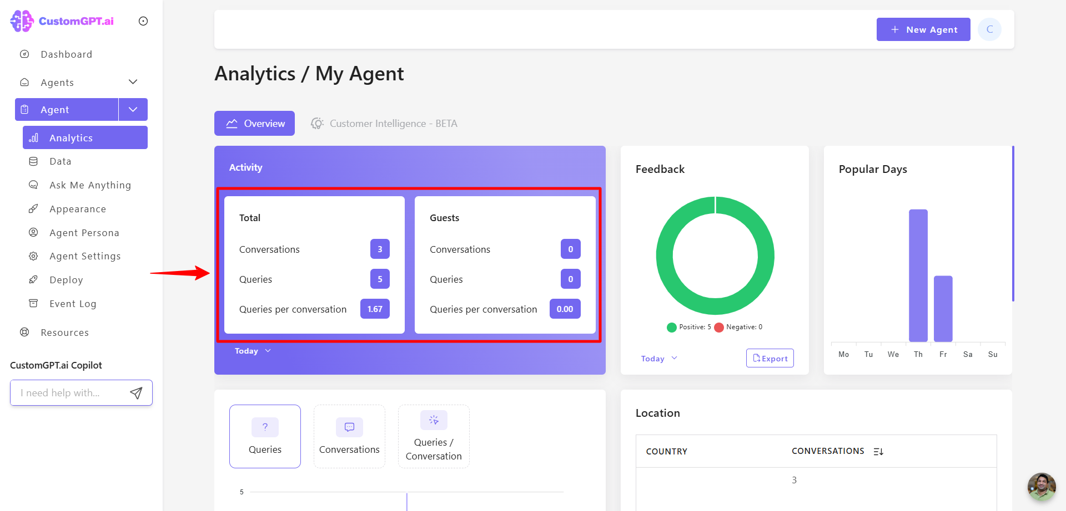The height and width of the screenshot is (511, 1066).
Task: Click the Deploy rocket icon
Action: (33, 279)
